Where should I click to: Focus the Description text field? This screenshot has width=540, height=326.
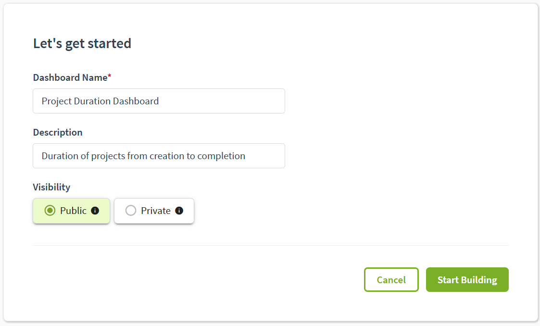(x=159, y=156)
